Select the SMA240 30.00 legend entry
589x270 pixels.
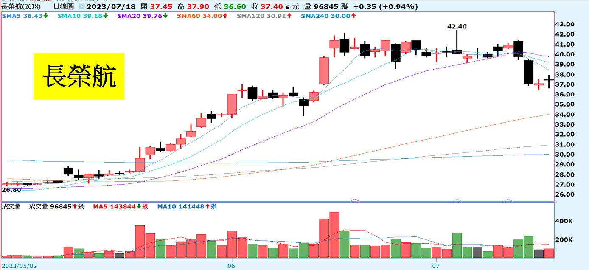[x=325, y=16]
